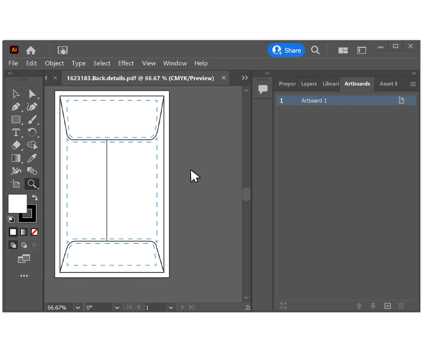Pick the Paintbrush tool
Screen dimensions: 423x352
[x=32, y=120]
